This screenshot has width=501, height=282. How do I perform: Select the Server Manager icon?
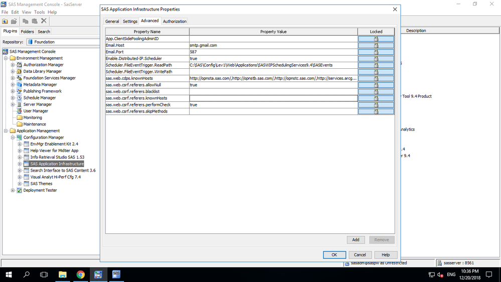click(19, 104)
